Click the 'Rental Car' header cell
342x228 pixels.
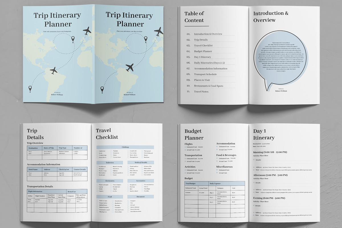coord(77,191)
